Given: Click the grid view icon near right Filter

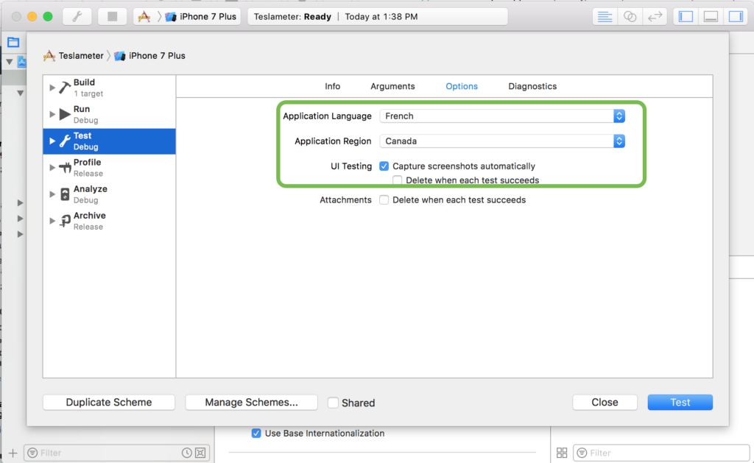Looking at the screenshot, I should click(562, 453).
